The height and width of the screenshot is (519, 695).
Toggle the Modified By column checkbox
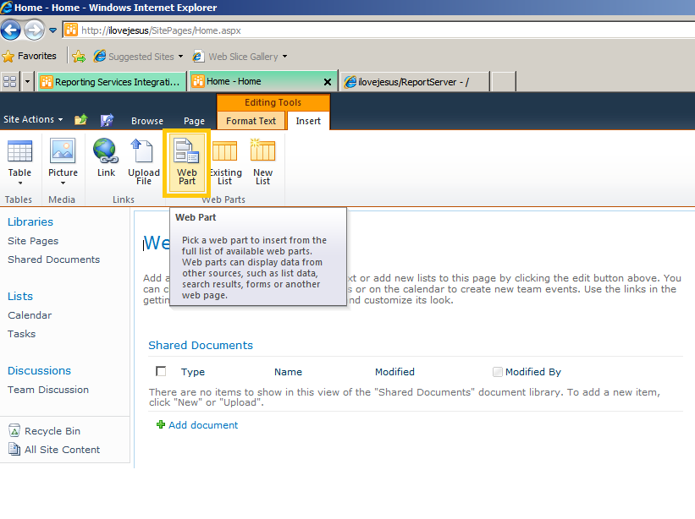(497, 372)
